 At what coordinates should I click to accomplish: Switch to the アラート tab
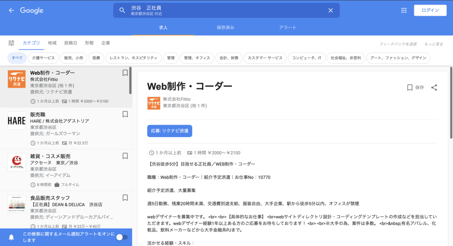click(x=288, y=28)
